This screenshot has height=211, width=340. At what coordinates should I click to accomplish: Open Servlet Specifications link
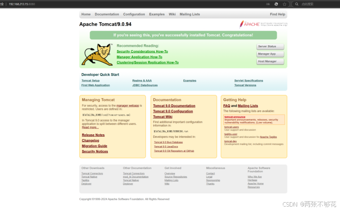point(249,81)
